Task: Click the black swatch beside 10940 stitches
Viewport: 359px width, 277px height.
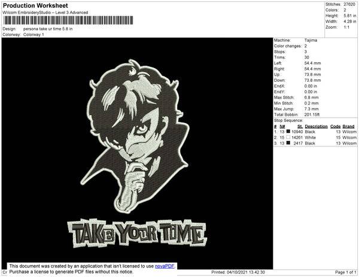Action: (288, 131)
